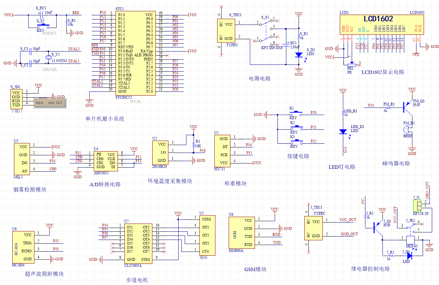Select the U5 stepper motor socket

(208, 235)
